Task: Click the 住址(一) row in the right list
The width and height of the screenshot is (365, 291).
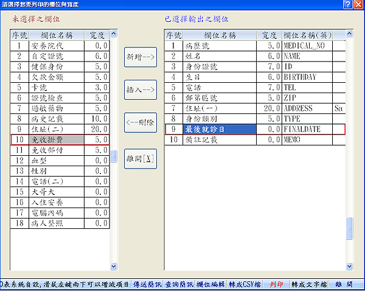Action: 219,108
